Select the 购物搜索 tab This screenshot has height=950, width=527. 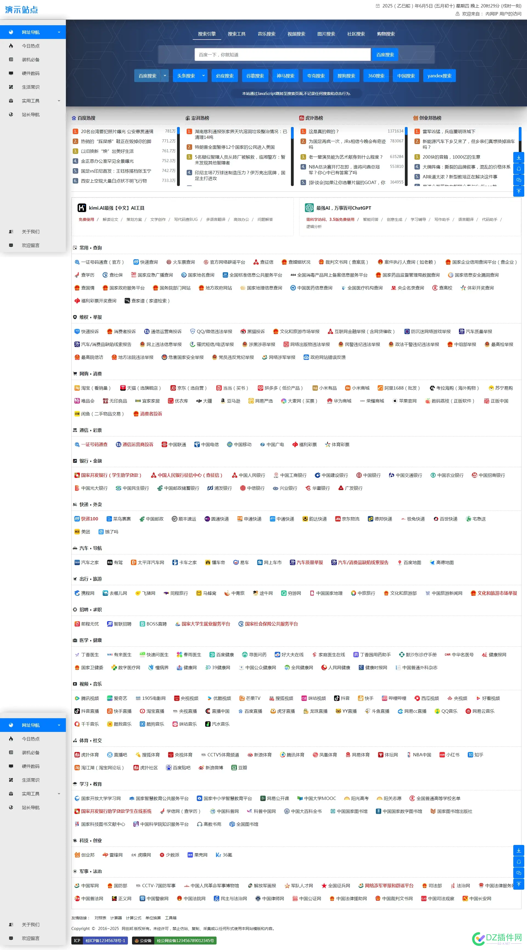(x=386, y=34)
